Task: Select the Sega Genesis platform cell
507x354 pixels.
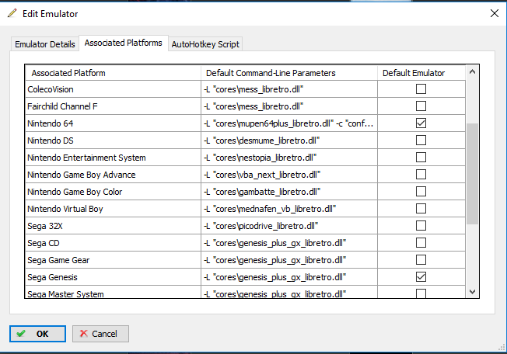Action: [114, 277]
